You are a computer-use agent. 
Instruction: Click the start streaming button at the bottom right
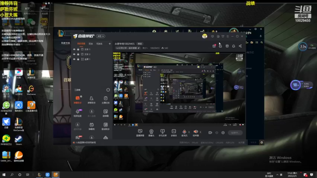coord(235,133)
